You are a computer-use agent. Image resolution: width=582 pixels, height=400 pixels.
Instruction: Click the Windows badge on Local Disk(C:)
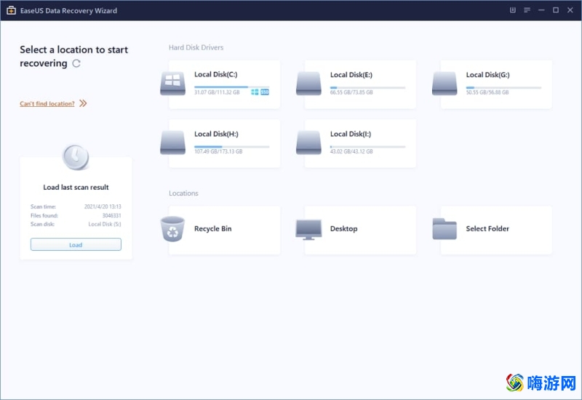click(x=255, y=92)
